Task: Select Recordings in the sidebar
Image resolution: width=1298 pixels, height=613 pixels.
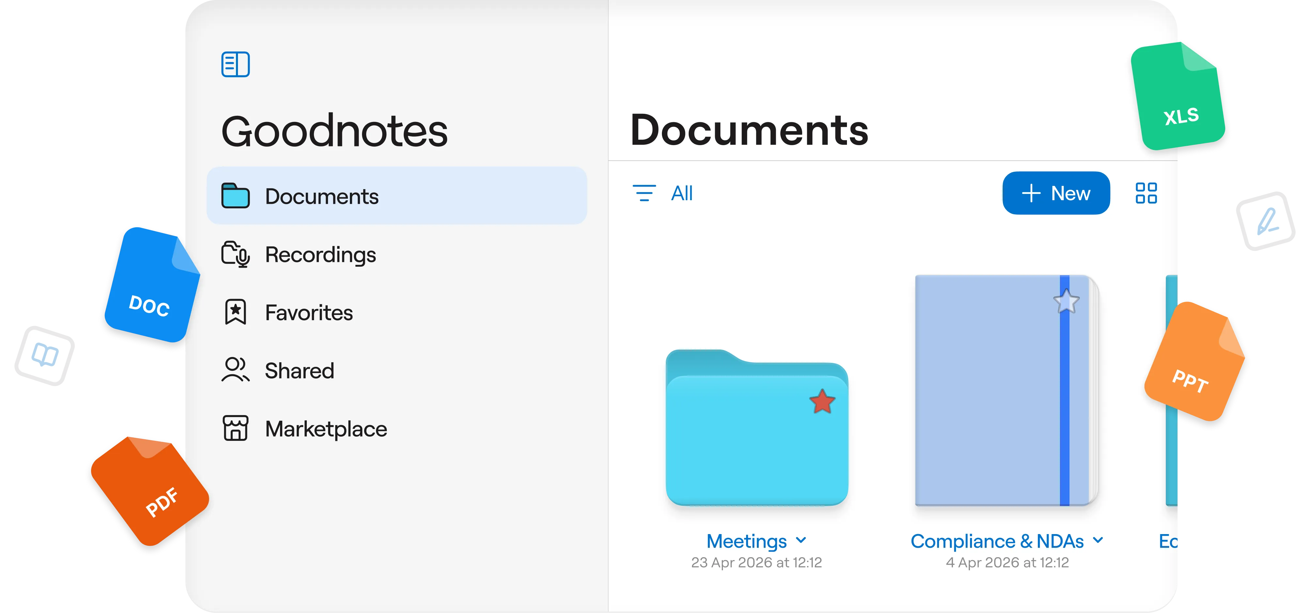Action: 321,255
